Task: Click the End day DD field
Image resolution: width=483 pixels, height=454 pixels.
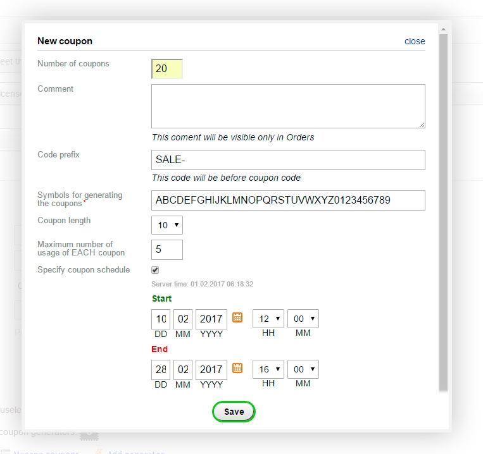Action: tap(161, 369)
